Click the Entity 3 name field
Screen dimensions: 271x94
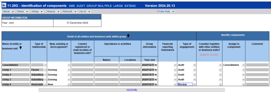[16, 80]
